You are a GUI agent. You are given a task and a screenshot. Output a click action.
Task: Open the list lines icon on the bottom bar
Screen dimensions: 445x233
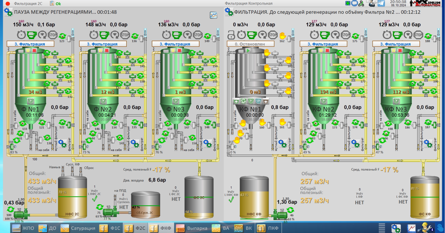click(x=382, y=228)
